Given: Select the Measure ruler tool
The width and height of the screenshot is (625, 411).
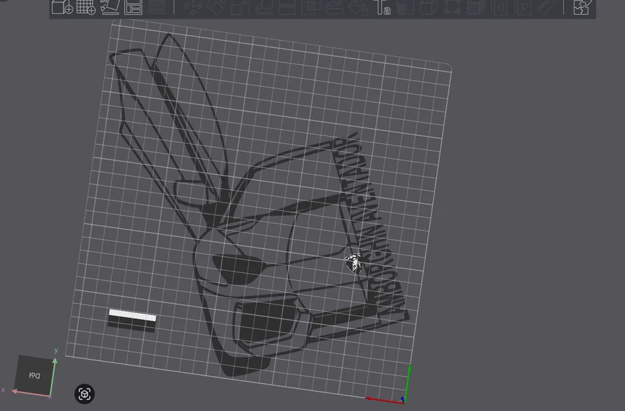Looking at the screenshot, I should click(x=546, y=7).
